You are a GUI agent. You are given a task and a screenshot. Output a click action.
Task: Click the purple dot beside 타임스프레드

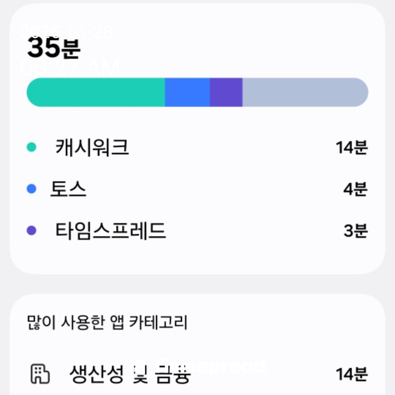point(32,231)
